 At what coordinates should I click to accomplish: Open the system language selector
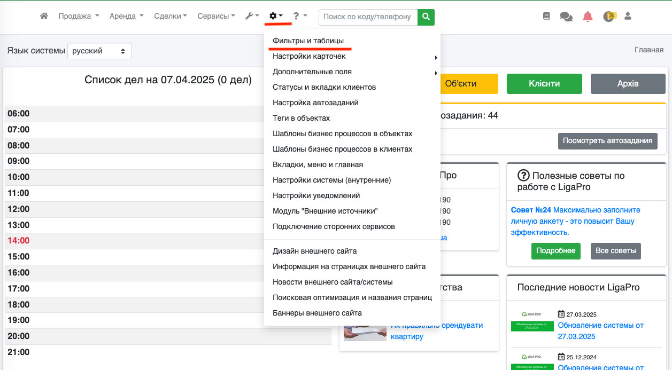[99, 51]
